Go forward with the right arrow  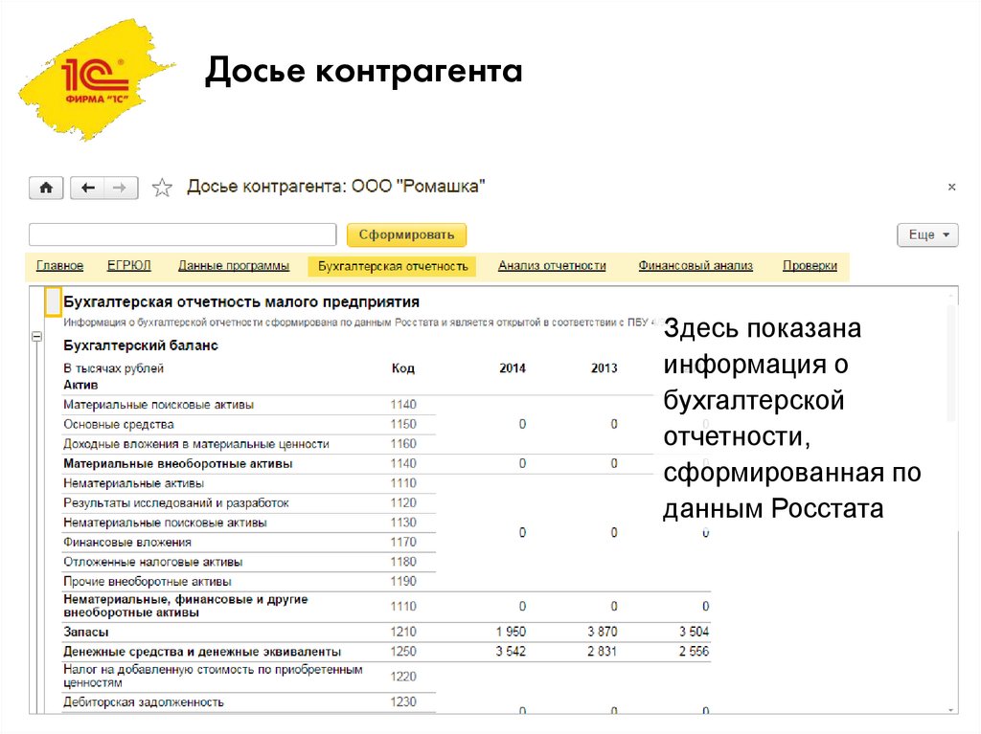tap(121, 188)
